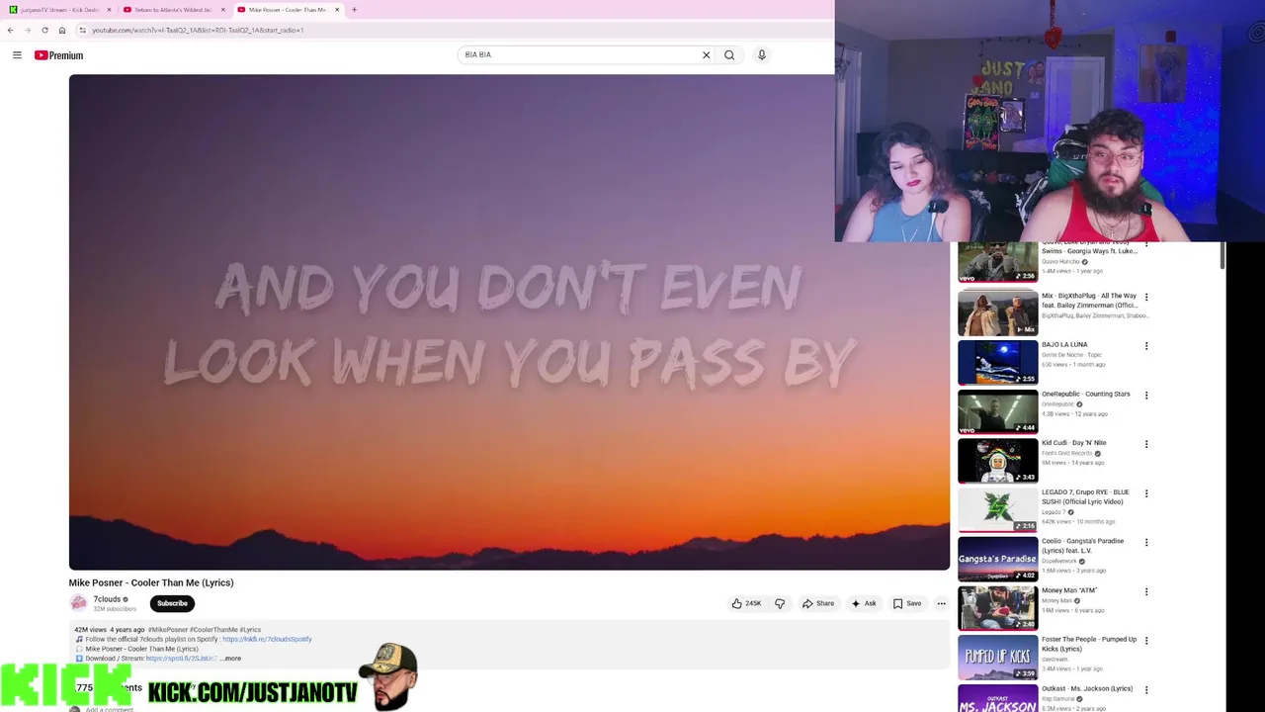Reload the page with the refresh icon

pos(44,30)
